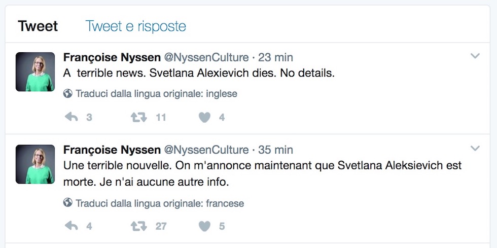Viewport: 497px width, 248px height.
Task: Click the profile photo on the French tweet
Action: [35, 164]
